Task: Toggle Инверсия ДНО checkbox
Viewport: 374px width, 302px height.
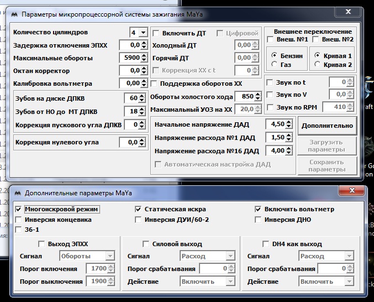Action: pyautogui.click(x=258, y=220)
